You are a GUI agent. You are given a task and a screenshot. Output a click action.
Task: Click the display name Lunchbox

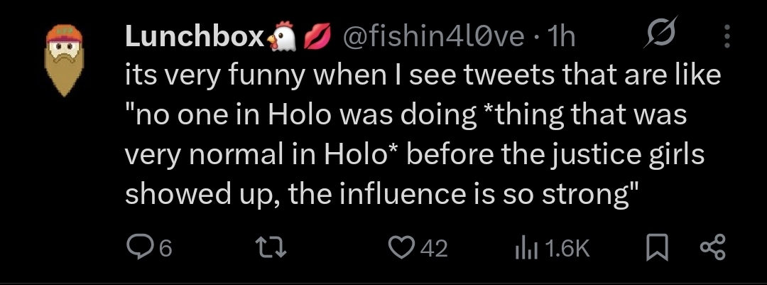(194, 38)
